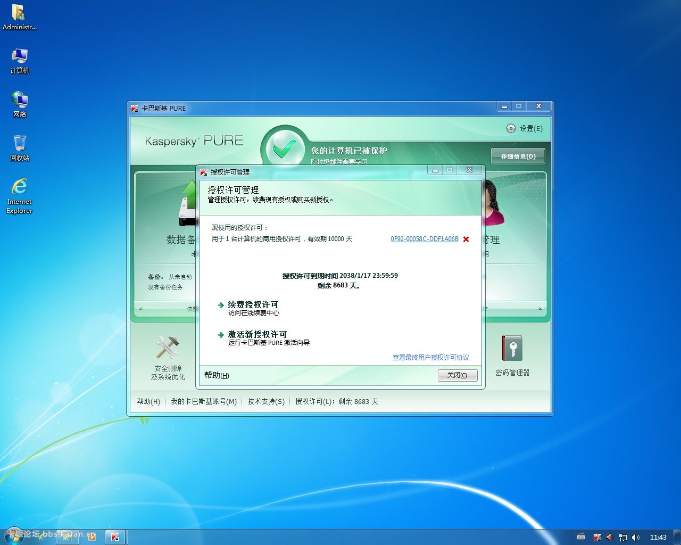This screenshot has height=545, width=681.
Task: Maximize the 卡巴斯基 PURE main window
Action: [519, 106]
